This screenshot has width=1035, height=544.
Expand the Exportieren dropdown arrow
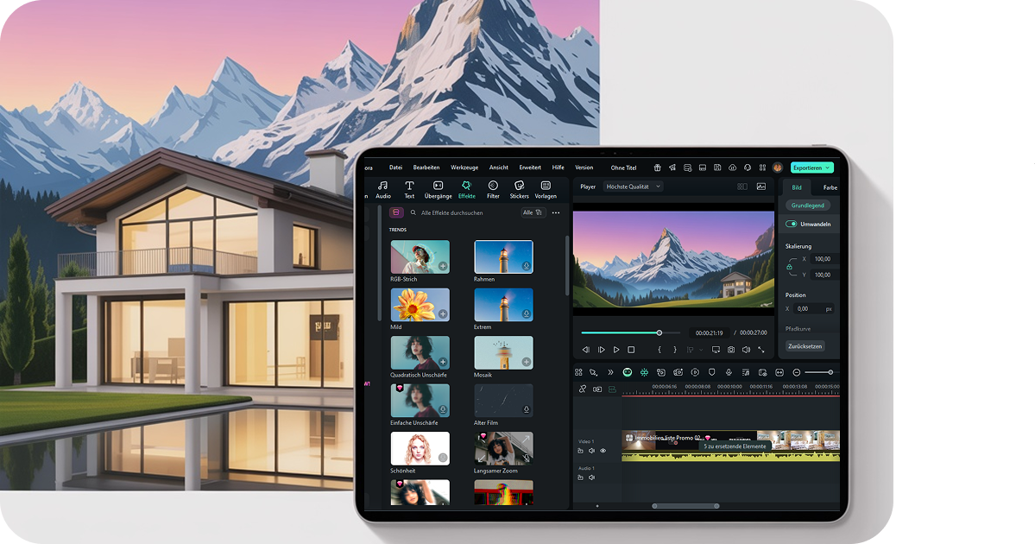coord(825,167)
